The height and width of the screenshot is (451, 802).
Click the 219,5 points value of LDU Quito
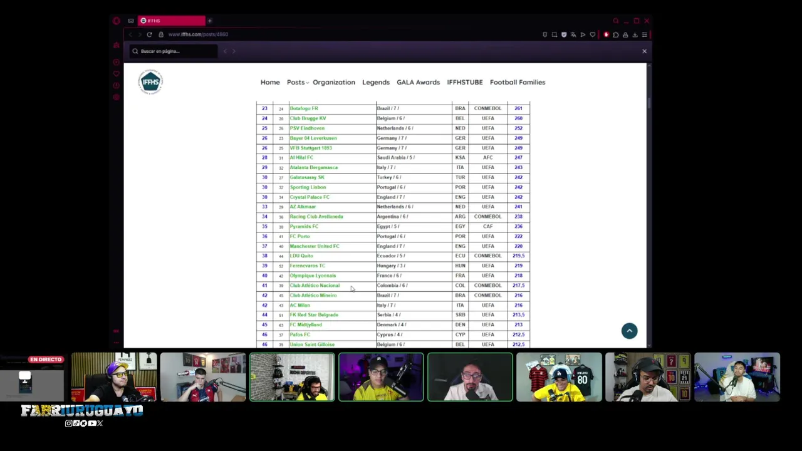coord(518,256)
